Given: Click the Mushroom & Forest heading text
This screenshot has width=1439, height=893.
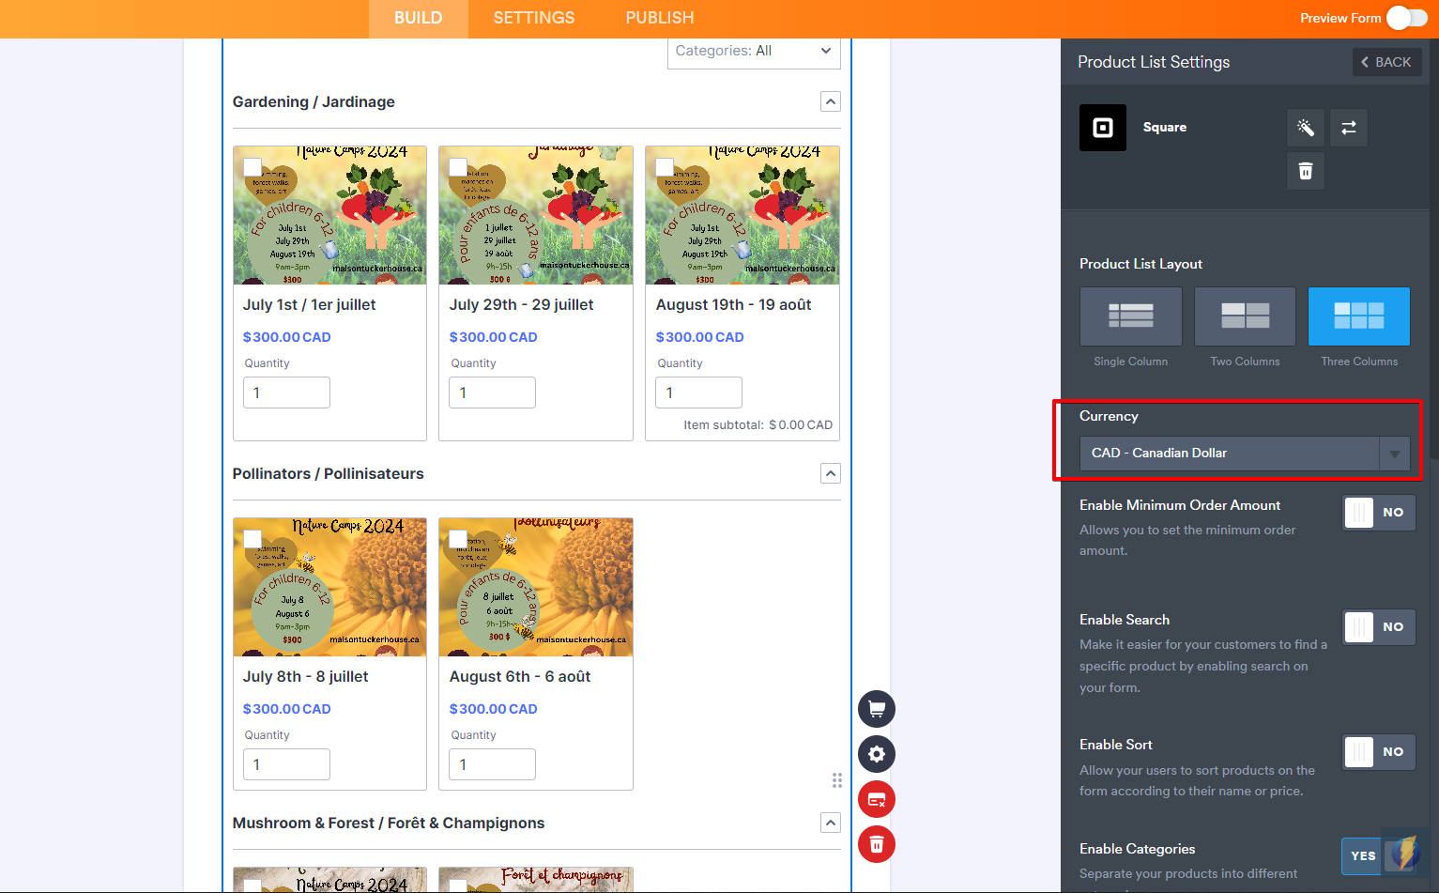Looking at the screenshot, I should pos(389,823).
